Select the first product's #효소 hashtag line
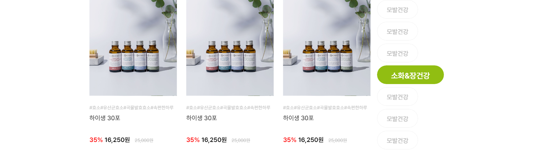Viewport: 554px width, 151px height. pos(131,107)
